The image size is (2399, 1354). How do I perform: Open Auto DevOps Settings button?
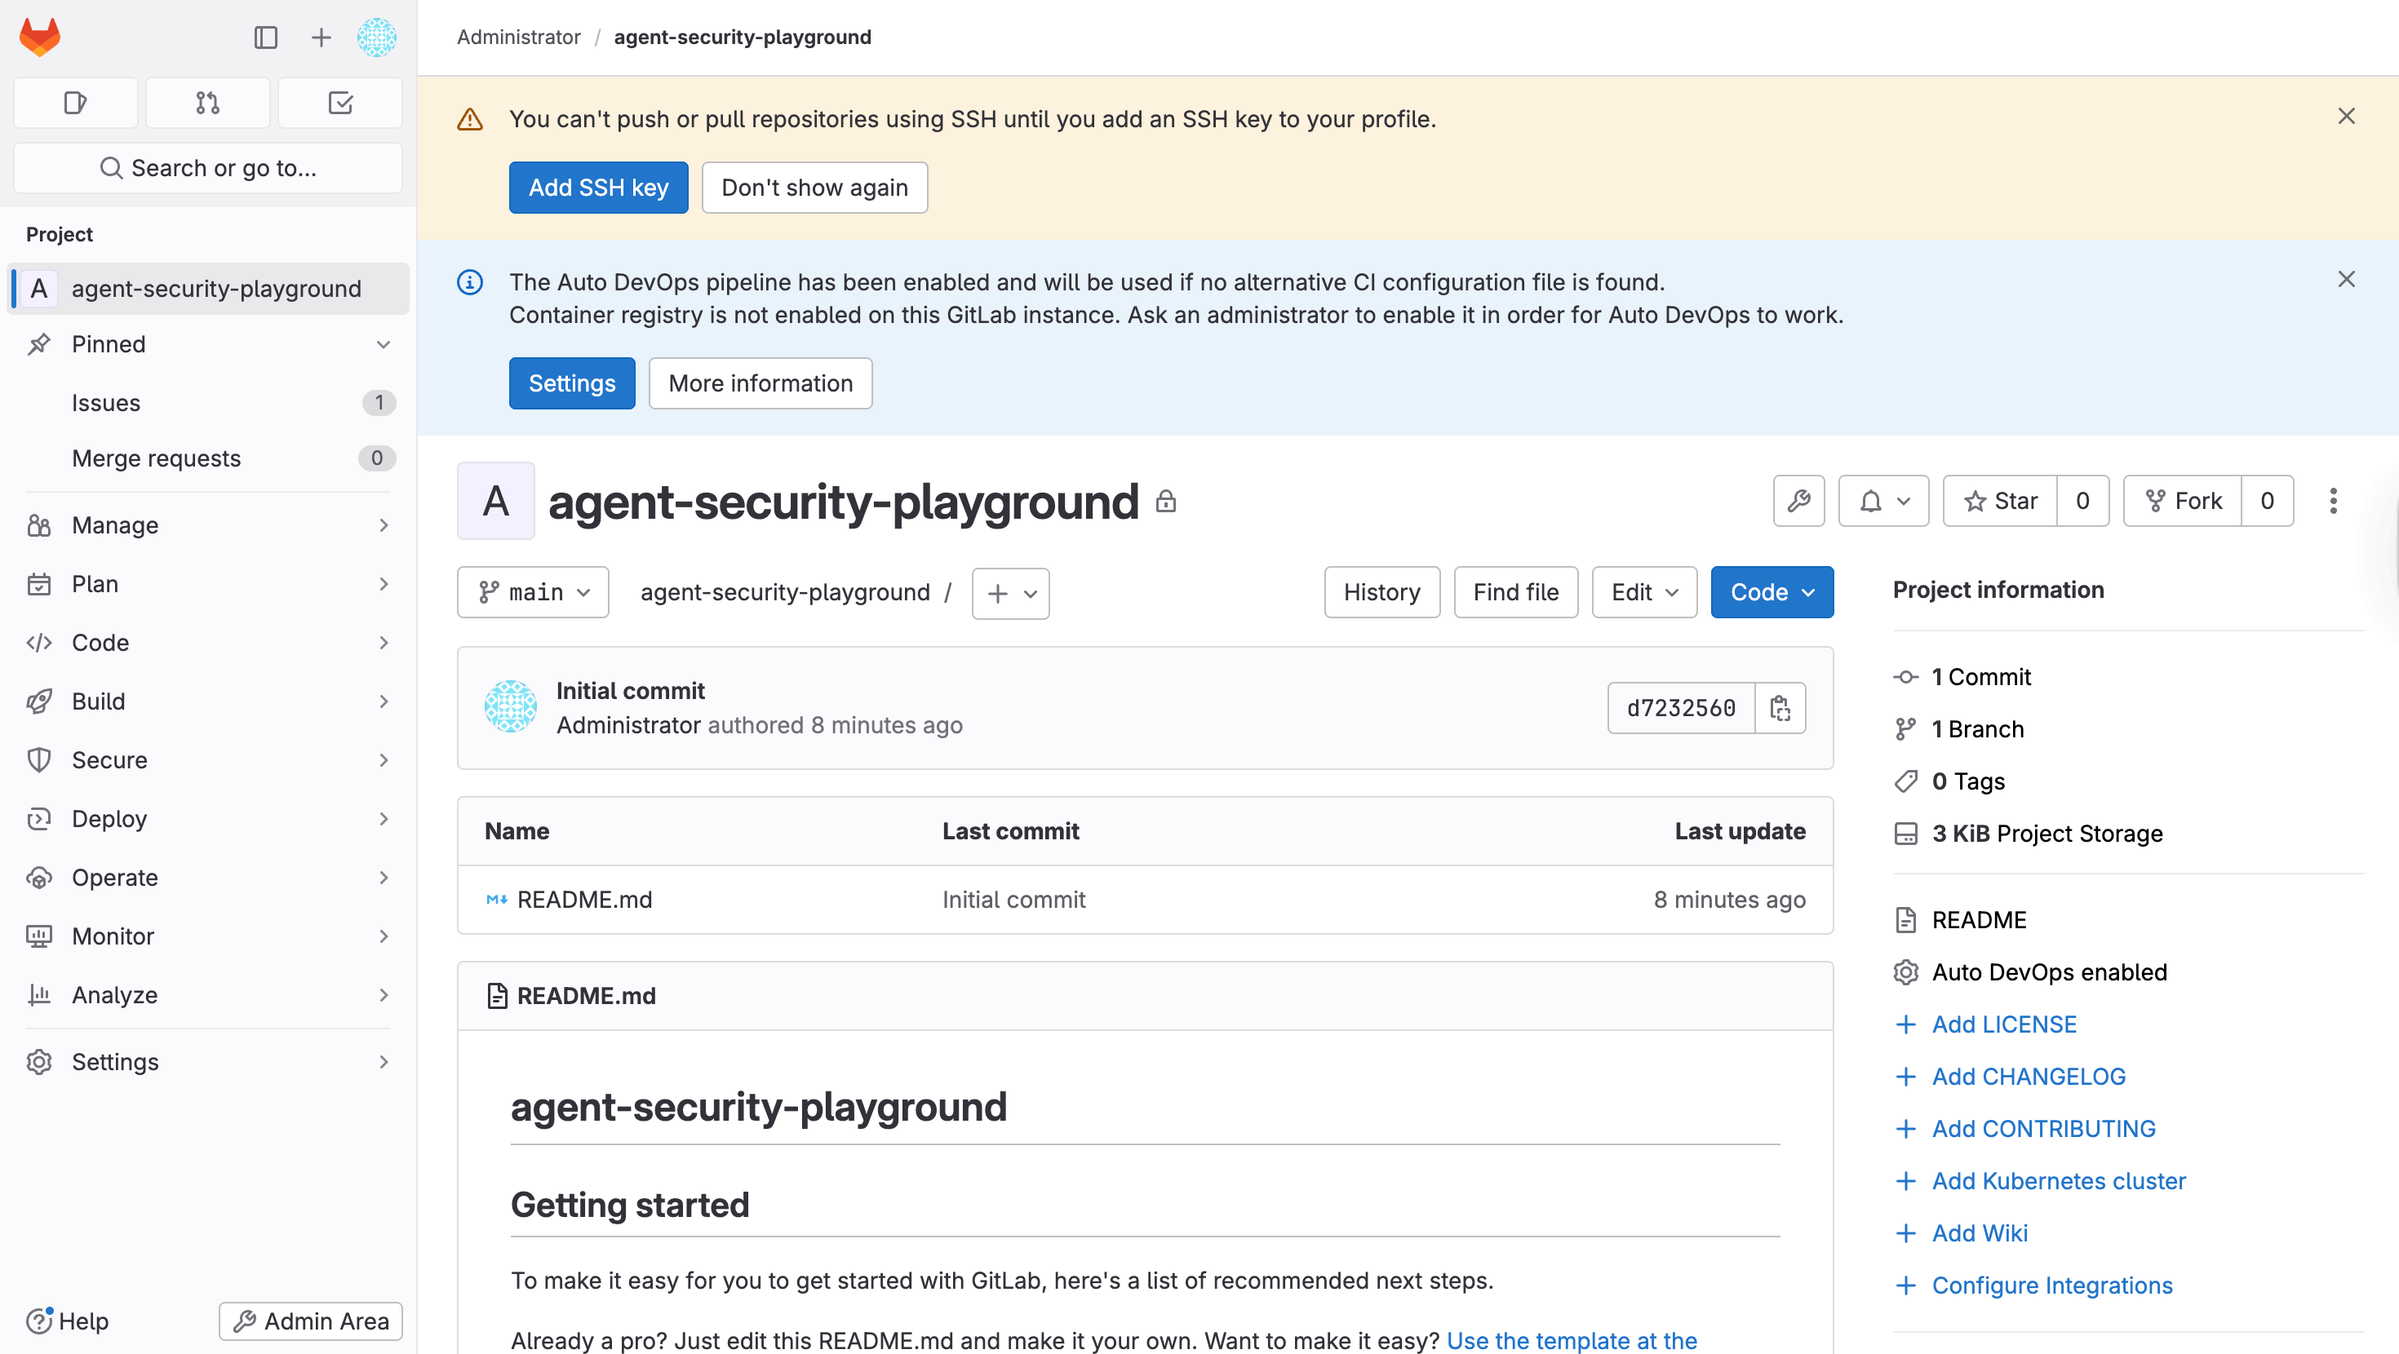coord(572,383)
